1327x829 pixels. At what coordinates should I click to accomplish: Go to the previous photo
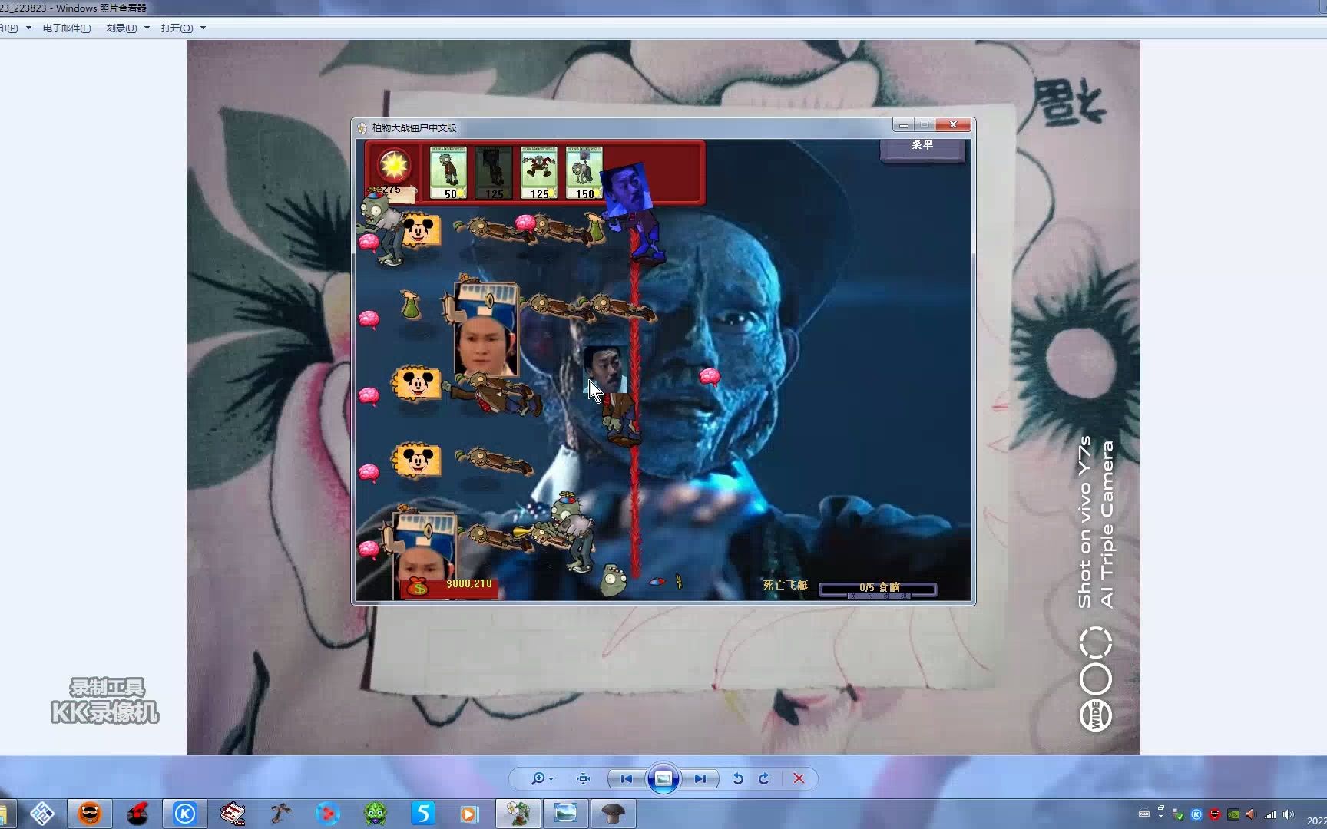[626, 778]
